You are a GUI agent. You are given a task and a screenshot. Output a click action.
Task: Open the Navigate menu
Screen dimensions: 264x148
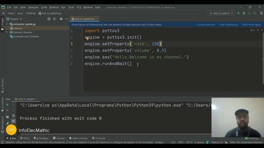pos(33,7)
